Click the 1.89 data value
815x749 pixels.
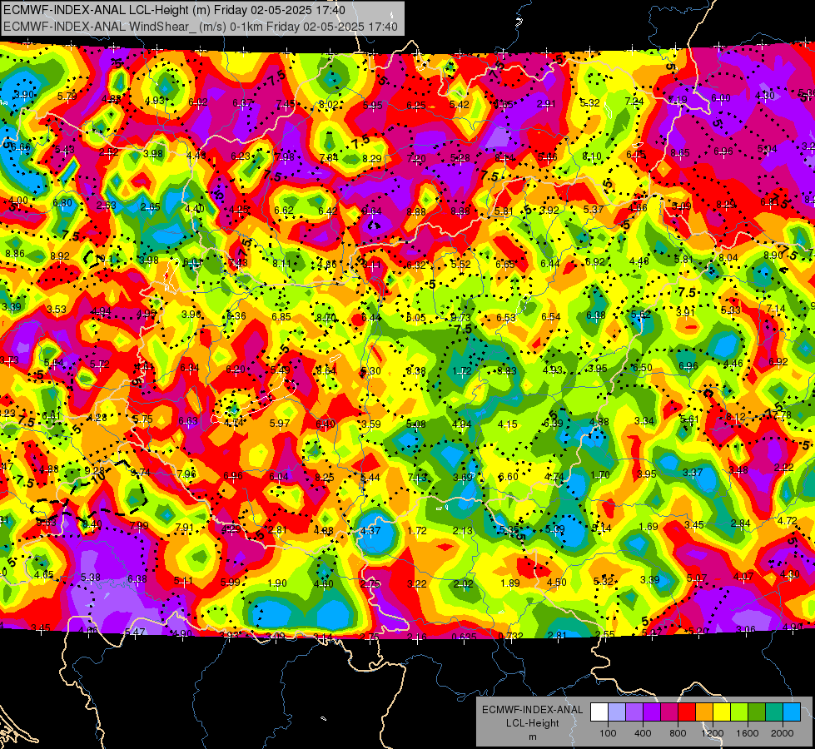click(x=509, y=583)
